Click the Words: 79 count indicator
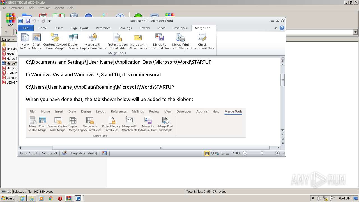This screenshot has height=202, width=359. point(50,153)
